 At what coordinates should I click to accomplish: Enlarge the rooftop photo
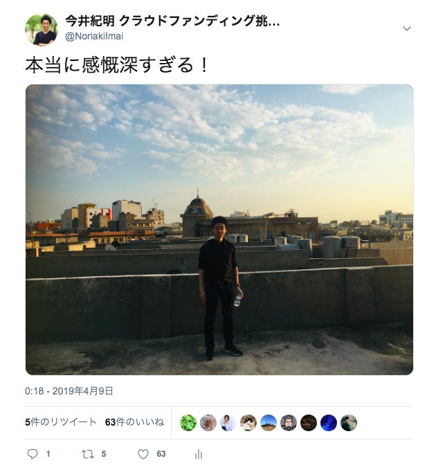coord(219,230)
